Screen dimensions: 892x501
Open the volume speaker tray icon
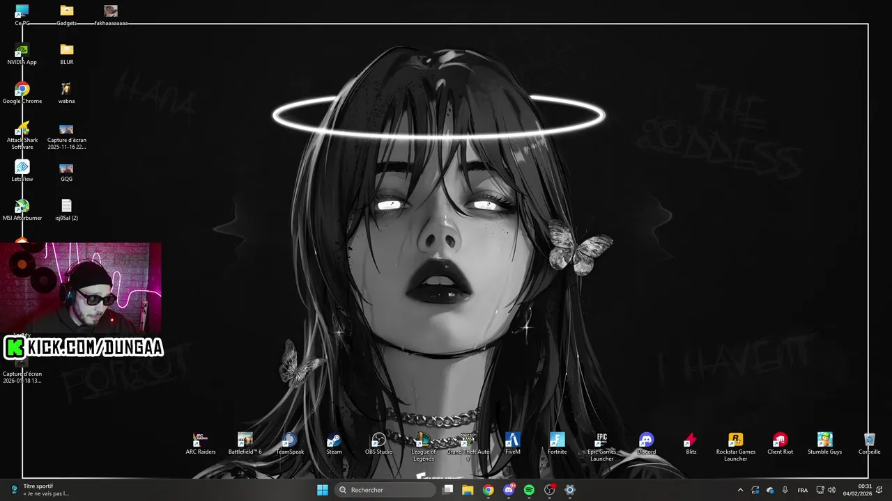(831, 490)
